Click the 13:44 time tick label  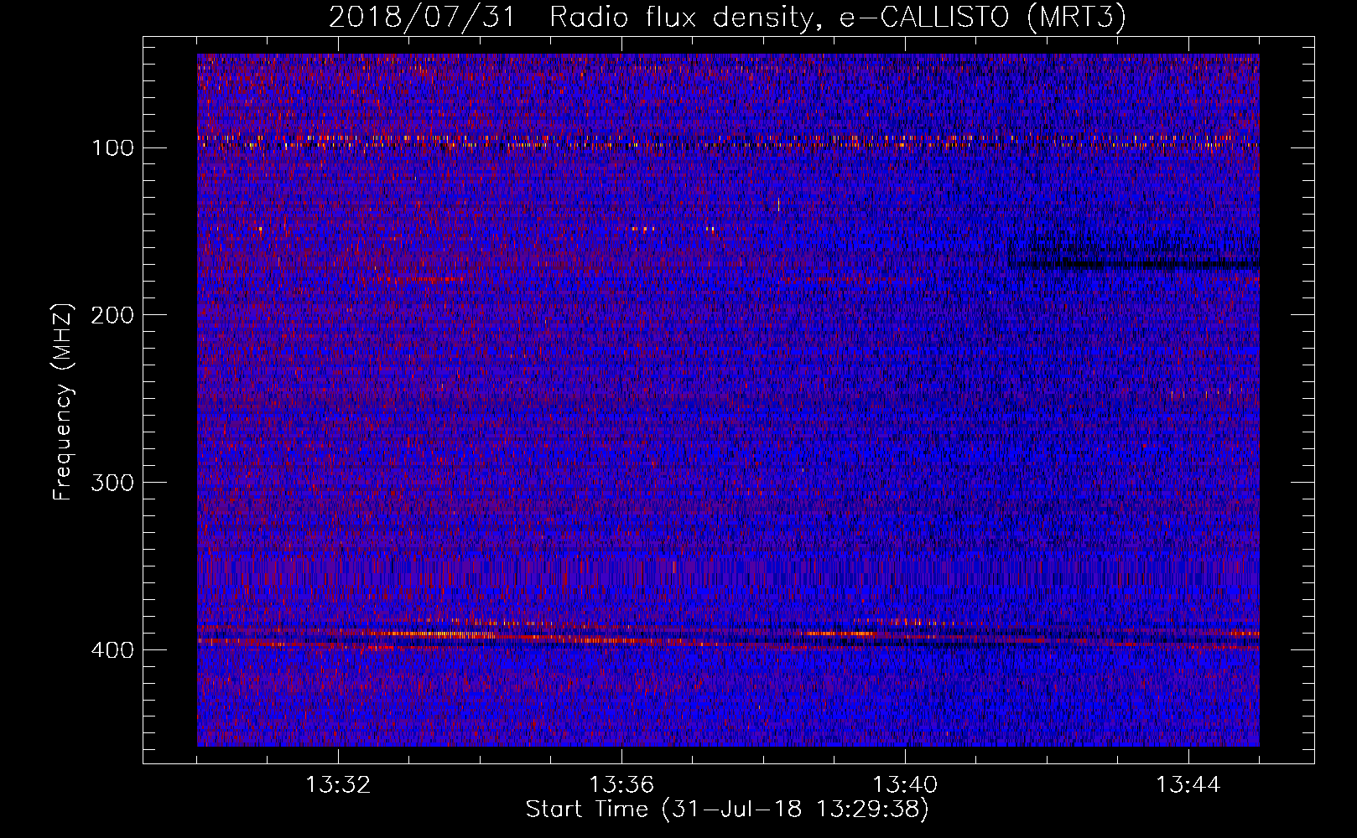1188,785
